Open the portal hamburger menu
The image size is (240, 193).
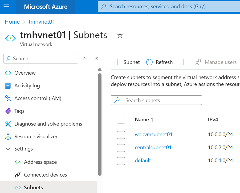(x=6, y=7)
